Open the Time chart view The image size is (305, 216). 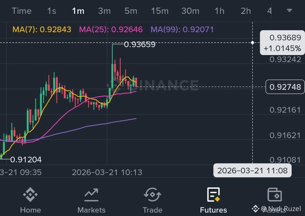point(21,11)
